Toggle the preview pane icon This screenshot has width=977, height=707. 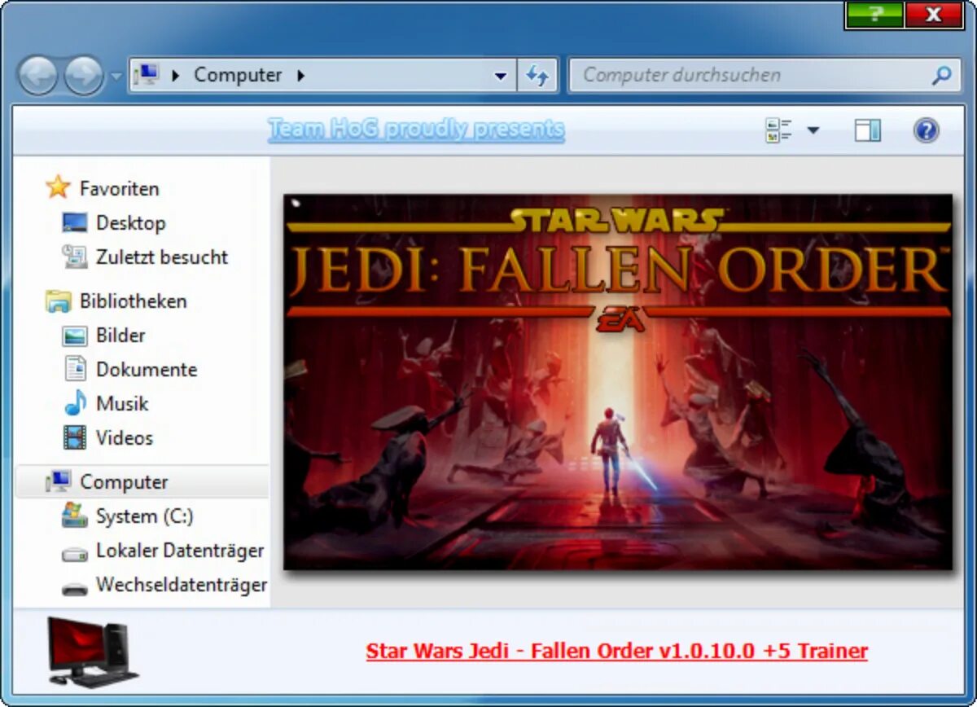click(868, 130)
